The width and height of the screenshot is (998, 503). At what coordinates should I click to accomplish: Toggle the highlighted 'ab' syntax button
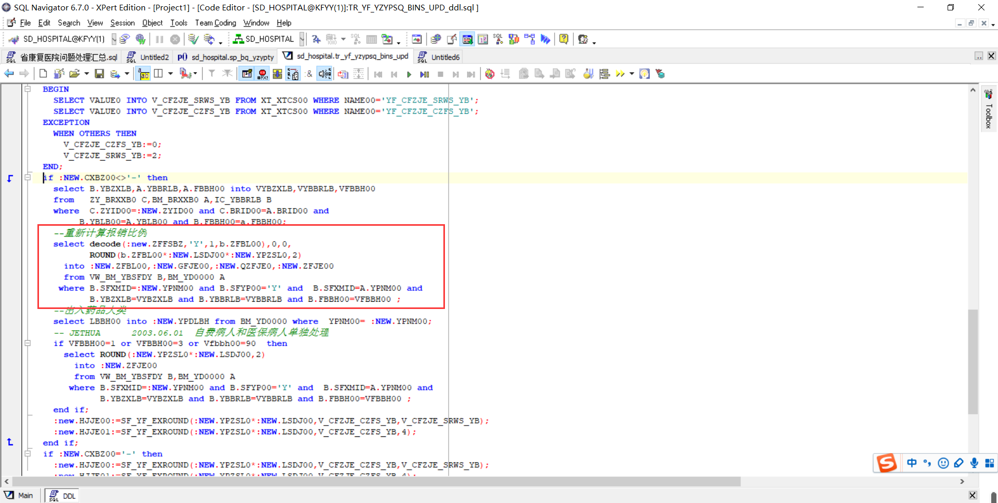(143, 74)
